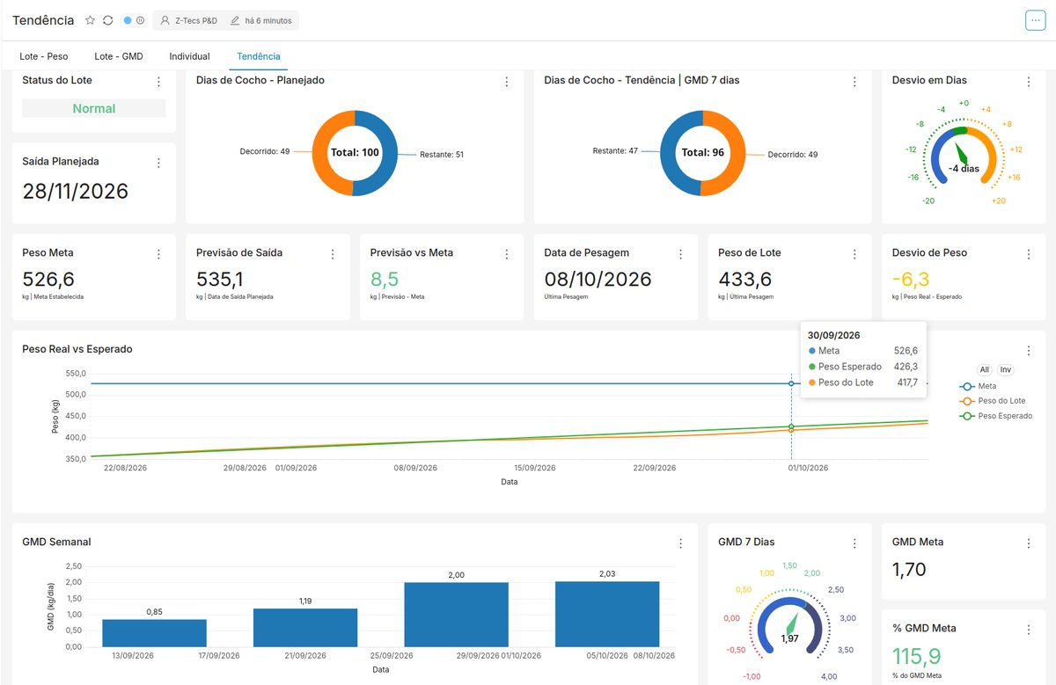The width and height of the screenshot is (1056, 685).
Task: Open the dashboard actions ellipsis button
Action: 1035,20
